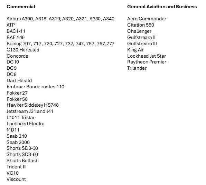Image resolution: width=206 pixels, height=185 pixels.
Task: Select the Concorde entry
Action: [18, 56]
